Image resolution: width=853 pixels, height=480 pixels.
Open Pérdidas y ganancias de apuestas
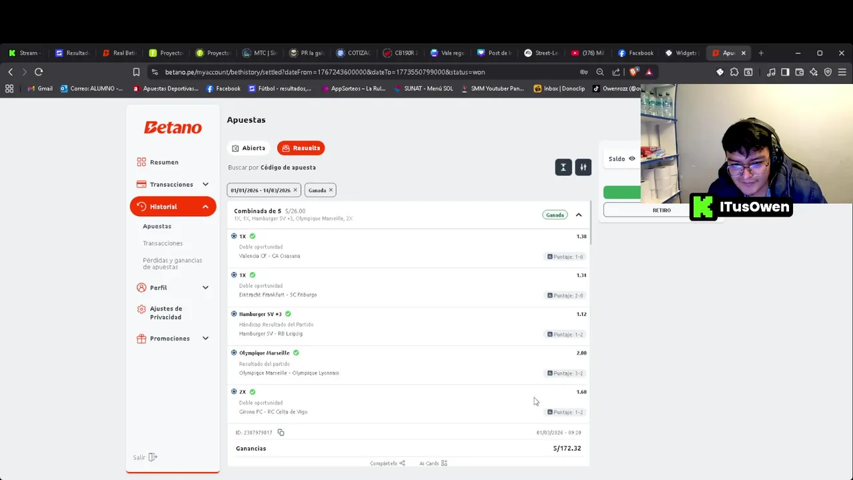[x=172, y=263]
